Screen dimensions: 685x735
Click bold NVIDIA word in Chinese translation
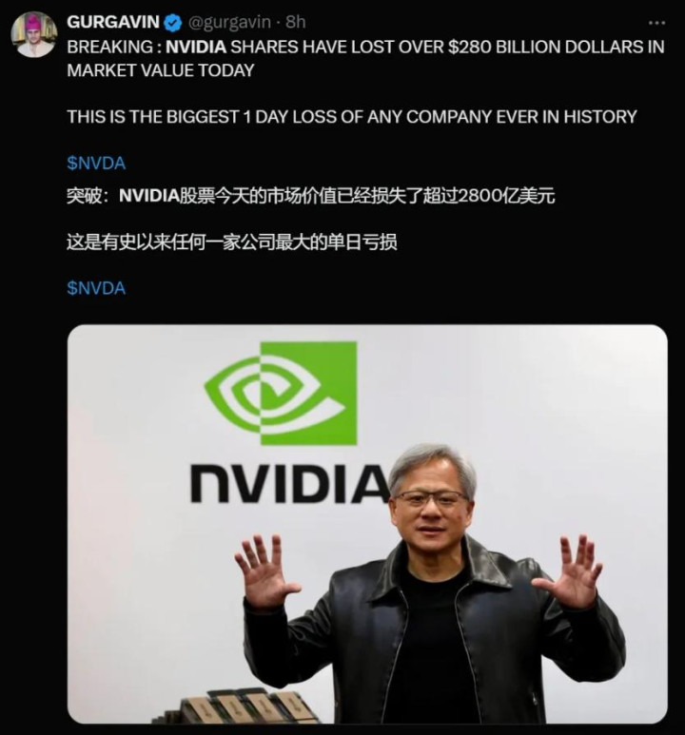point(149,196)
